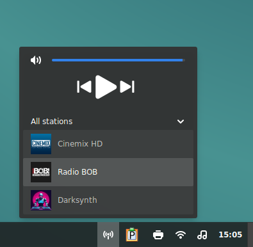
Task: Adjust the blue volume slider
Action: click(x=118, y=60)
